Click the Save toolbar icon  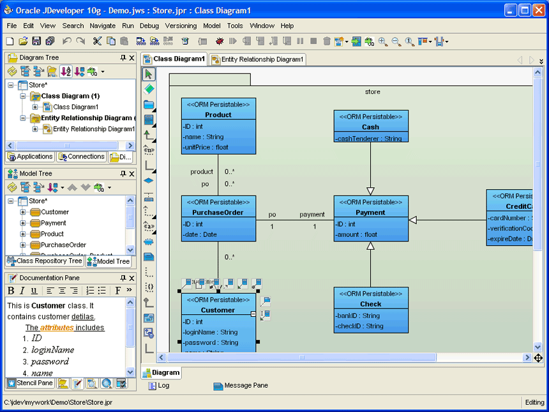click(x=36, y=42)
